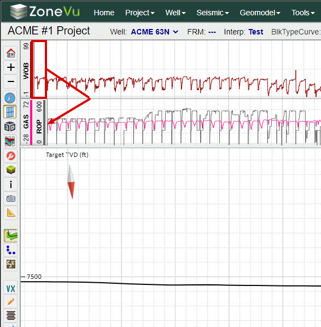
Task: Click the red wrench settings icon
Action: click(x=10, y=156)
